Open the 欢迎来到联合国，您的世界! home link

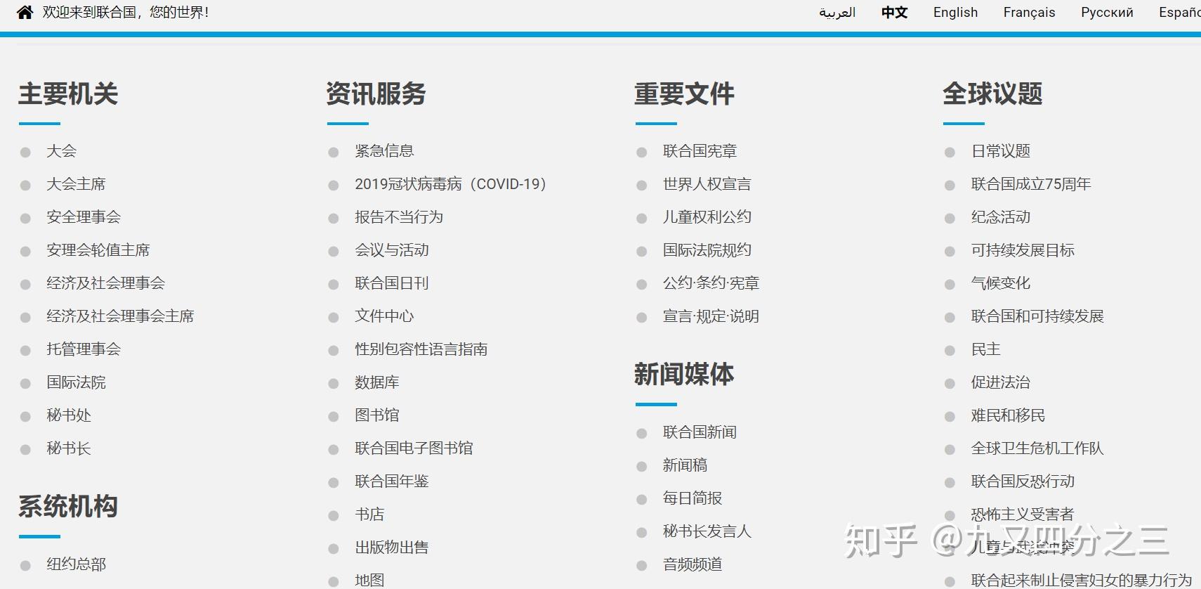click(x=126, y=13)
